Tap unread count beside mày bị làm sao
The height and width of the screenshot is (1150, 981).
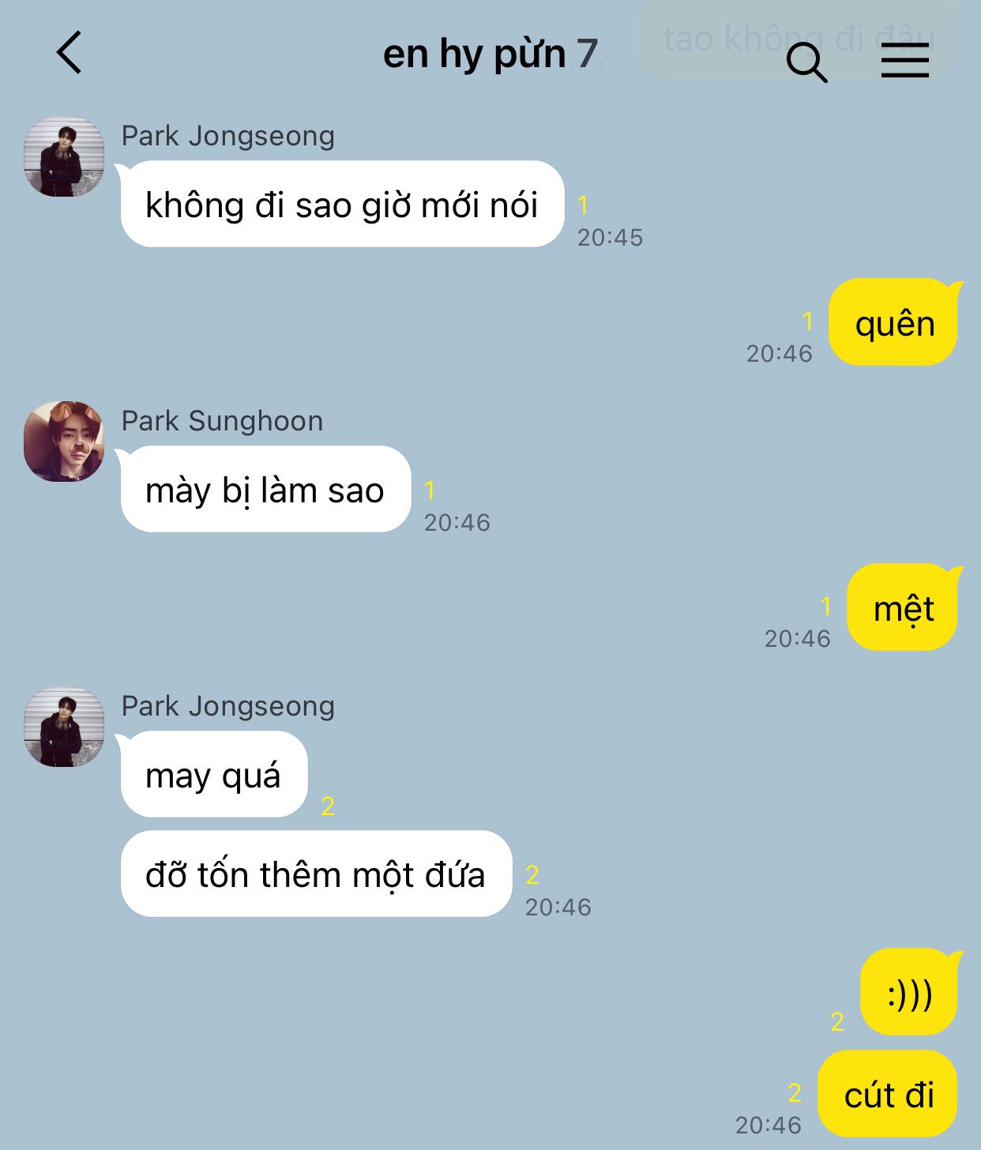(x=430, y=490)
